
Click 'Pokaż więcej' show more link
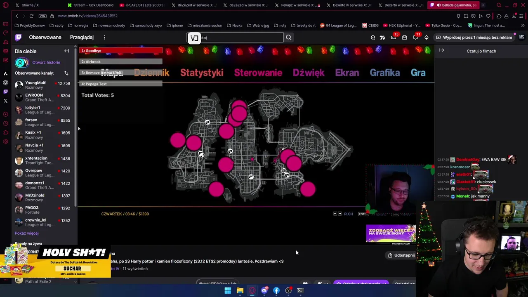tap(26, 233)
